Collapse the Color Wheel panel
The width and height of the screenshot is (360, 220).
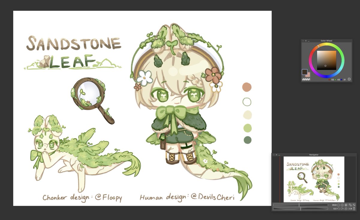pyautogui.click(x=308, y=41)
